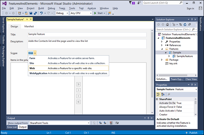The height and width of the screenshot is (135, 204).
Task: Click Publish in the status bar
Action: (x=192, y=133)
